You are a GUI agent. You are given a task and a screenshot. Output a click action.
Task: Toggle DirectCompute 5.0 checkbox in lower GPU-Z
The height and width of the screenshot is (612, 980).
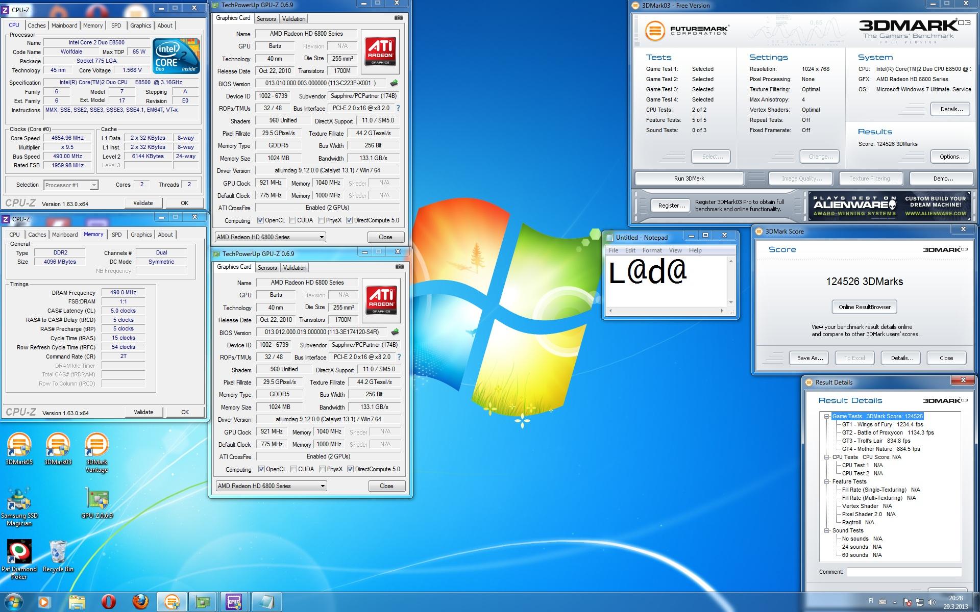click(350, 469)
